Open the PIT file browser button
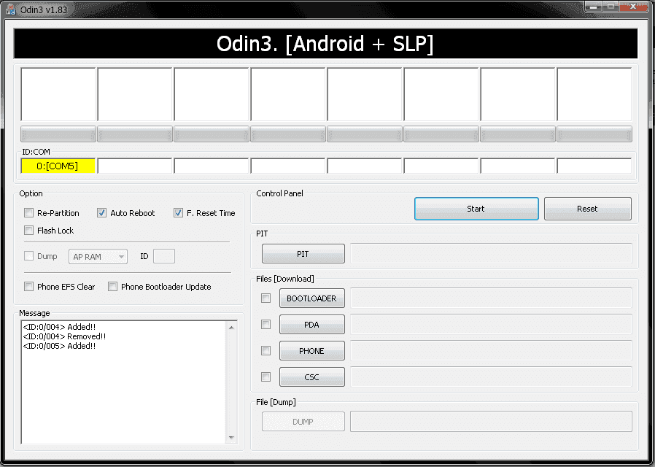The height and width of the screenshot is (467, 655). pos(303,254)
